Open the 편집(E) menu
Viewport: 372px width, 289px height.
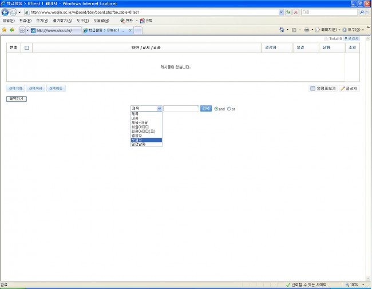(x=25, y=21)
